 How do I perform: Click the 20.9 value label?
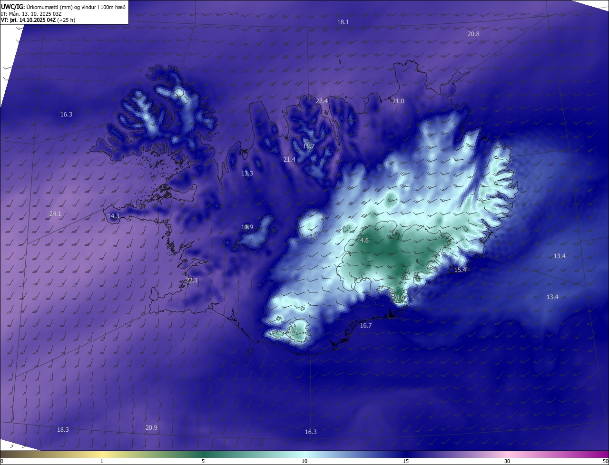[151, 428]
